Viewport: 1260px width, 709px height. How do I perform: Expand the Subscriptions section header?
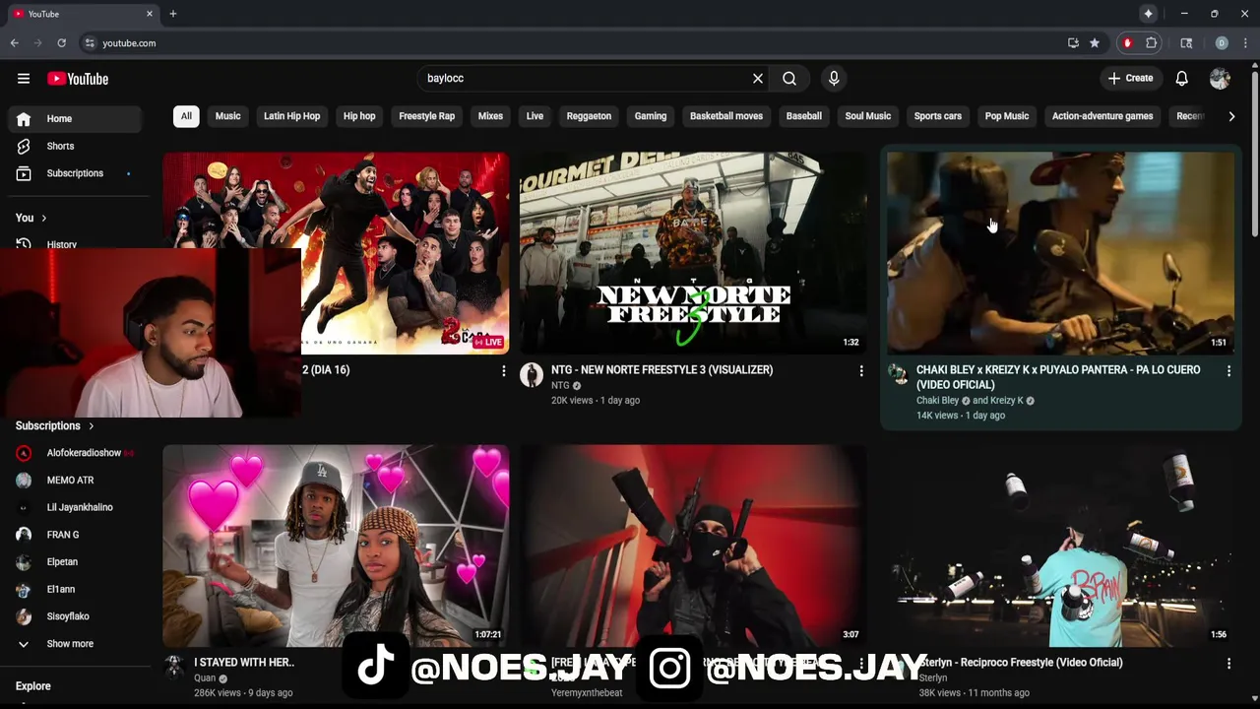tap(55, 425)
